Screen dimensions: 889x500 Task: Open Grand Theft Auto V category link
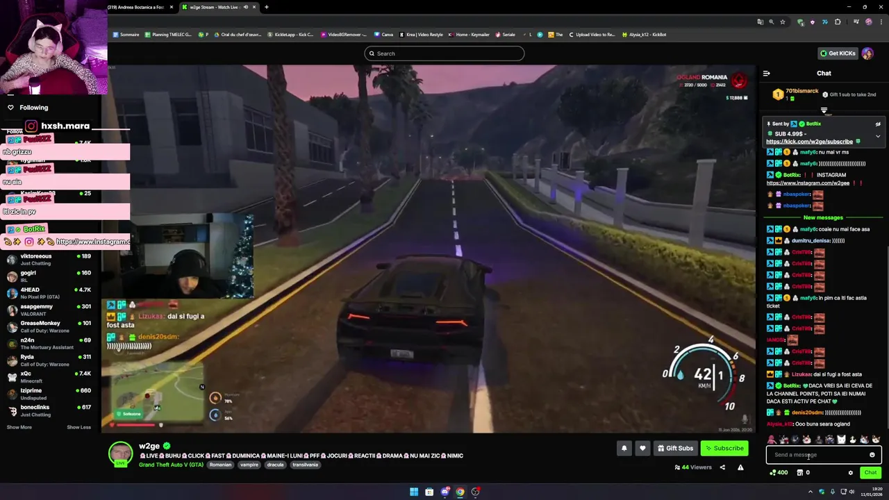(x=171, y=465)
